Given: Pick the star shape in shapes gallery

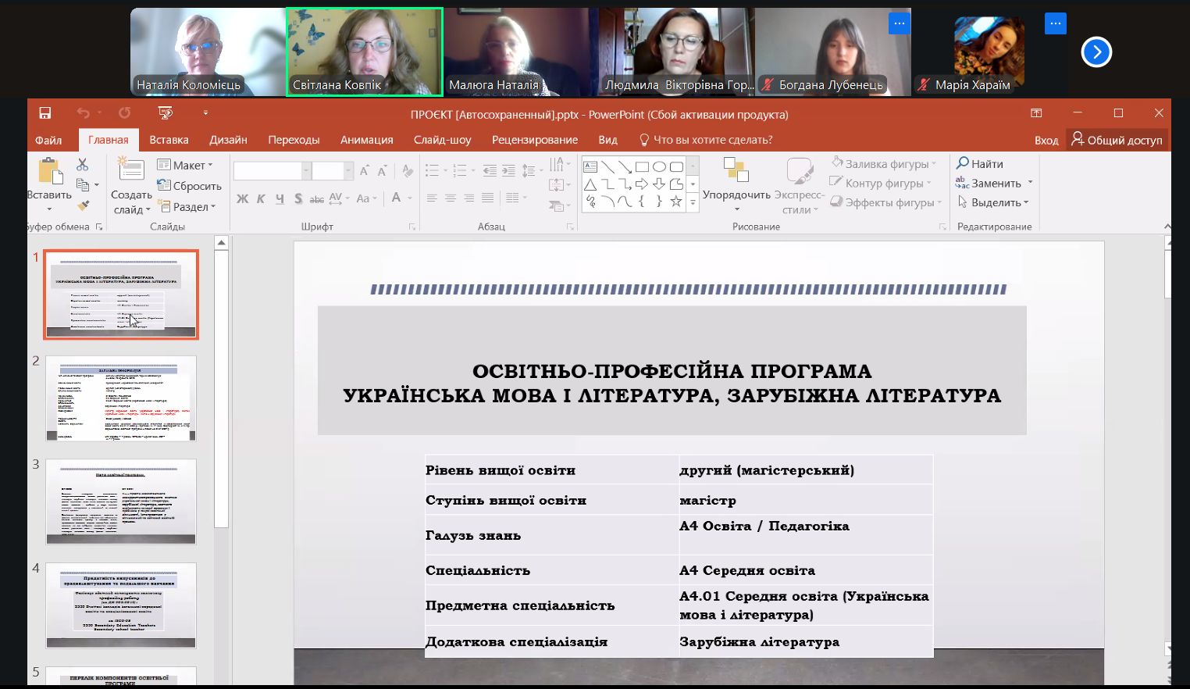Looking at the screenshot, I should coord(676,202).
